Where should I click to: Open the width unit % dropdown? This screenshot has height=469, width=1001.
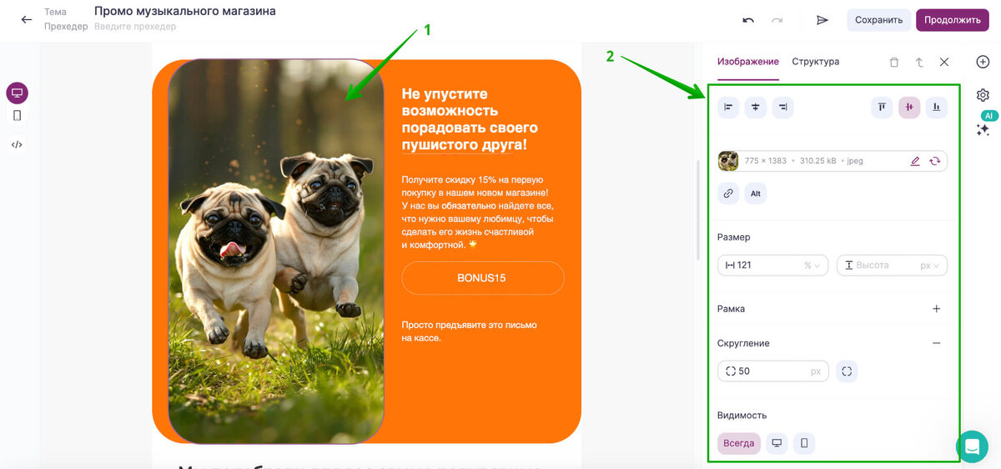click(x=812, y=265)
